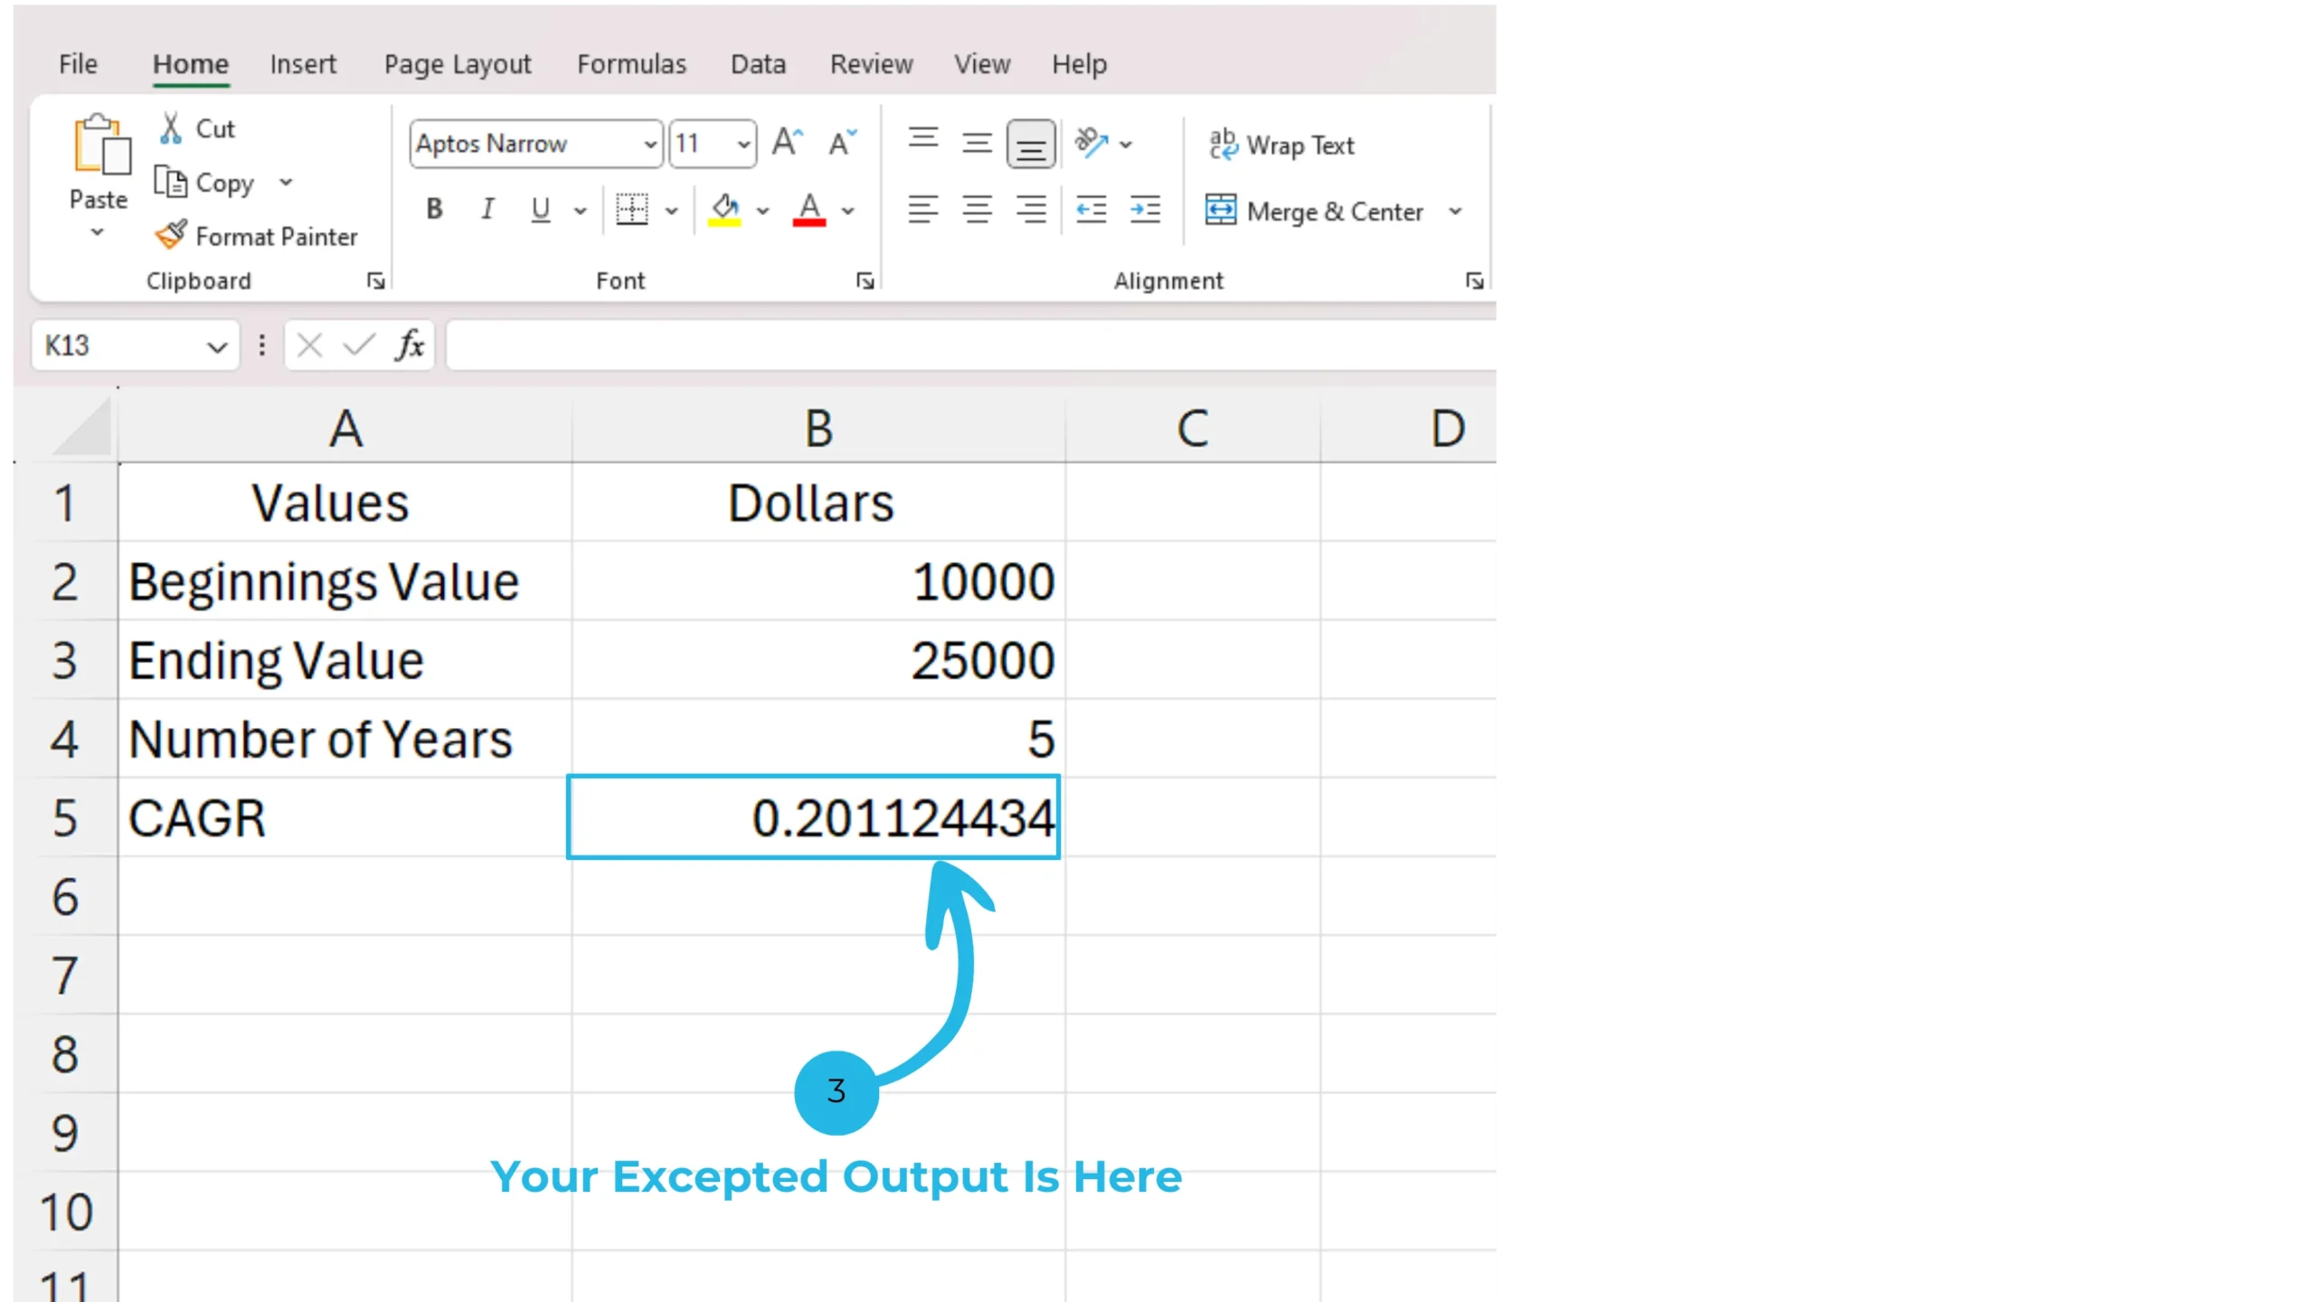
Task: Select column C header
Action: pos(1193,428)
